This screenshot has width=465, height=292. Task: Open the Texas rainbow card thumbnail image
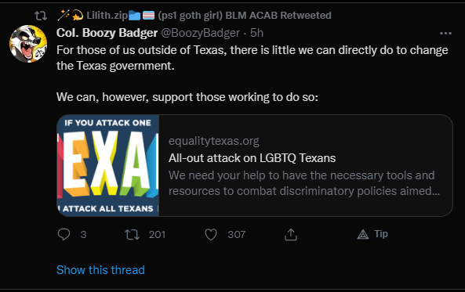[x=108, y=165]
